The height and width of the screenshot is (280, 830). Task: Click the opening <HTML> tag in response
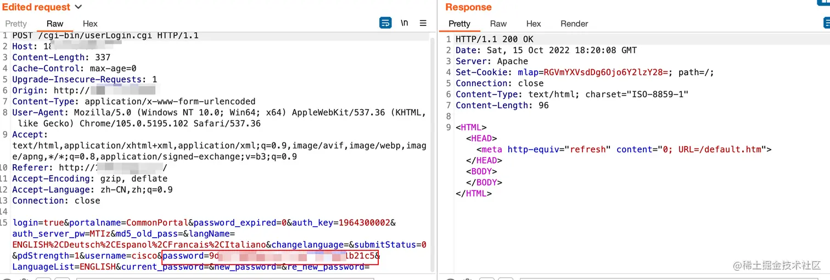pyautogui.click(x=471, y=127)
